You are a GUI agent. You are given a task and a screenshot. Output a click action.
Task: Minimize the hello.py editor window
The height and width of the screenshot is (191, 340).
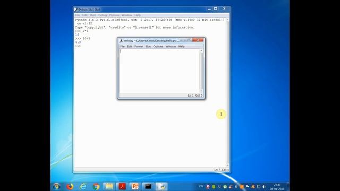coord(183,40)
